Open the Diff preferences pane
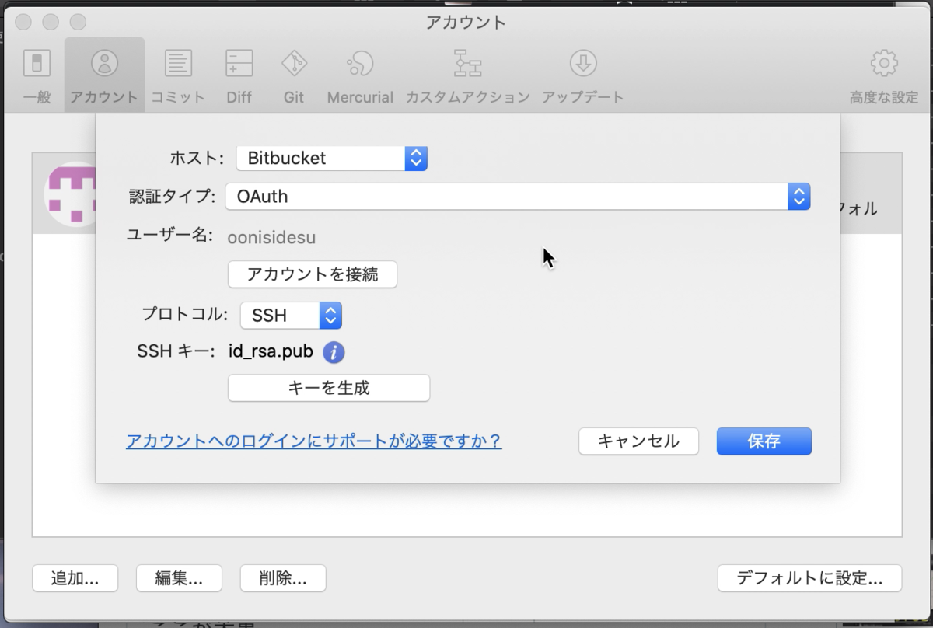Image resolution: width=933 pixels, height=628 pixels. click(239, 75)
